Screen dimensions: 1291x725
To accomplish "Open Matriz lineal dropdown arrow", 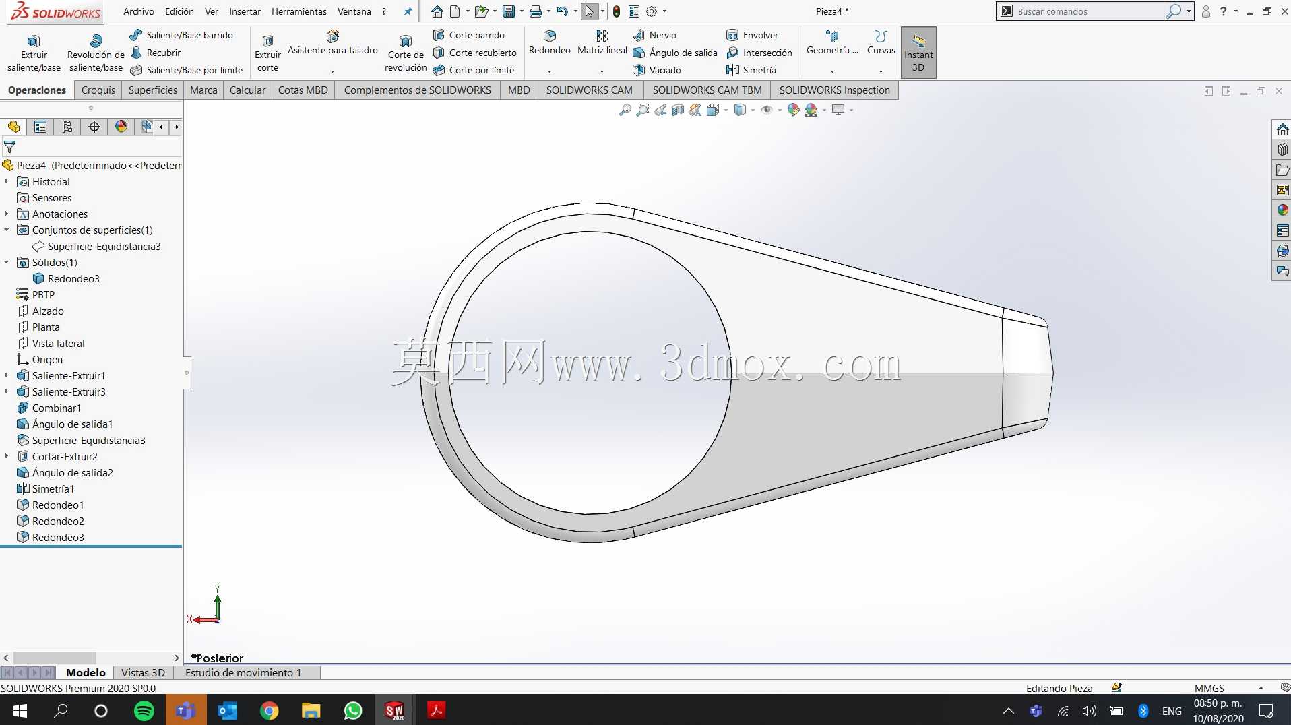I will pyautogui.click(x=602, y=71).
